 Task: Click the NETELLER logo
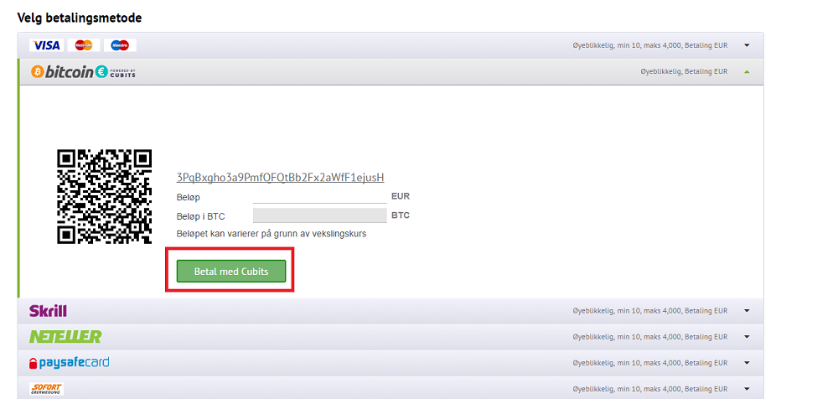click(65, 336)
